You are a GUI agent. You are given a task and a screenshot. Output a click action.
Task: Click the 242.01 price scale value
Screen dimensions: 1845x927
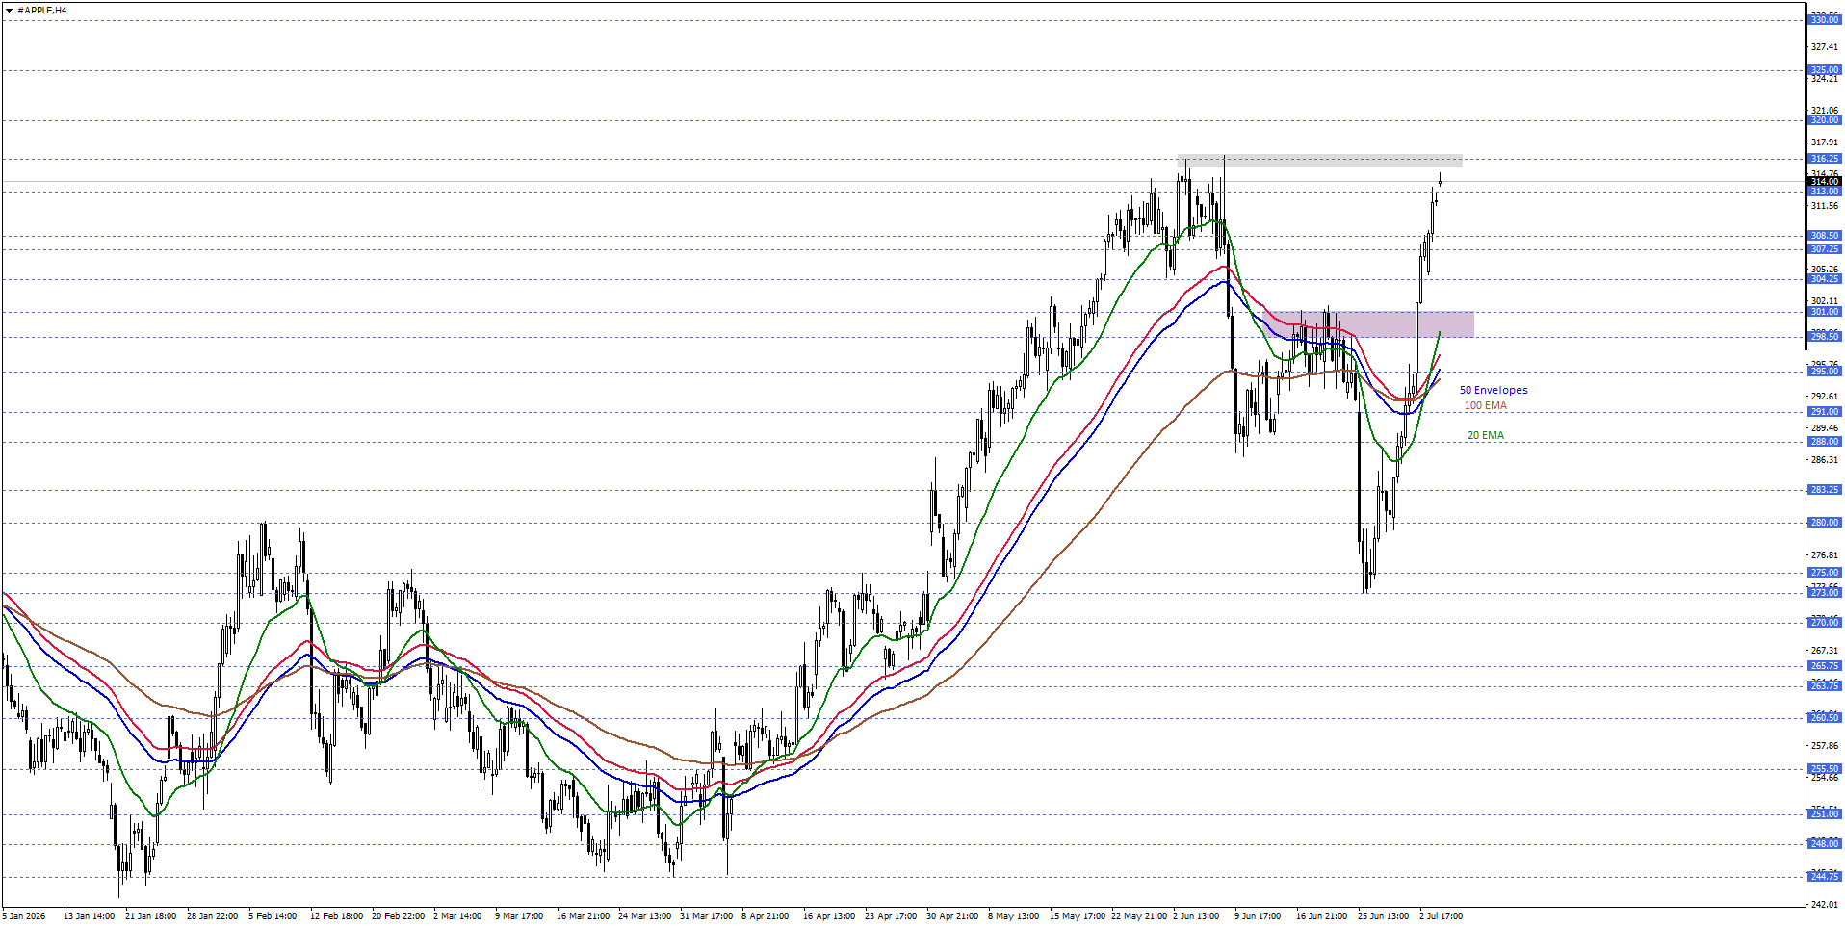(x=1824, y=903)
